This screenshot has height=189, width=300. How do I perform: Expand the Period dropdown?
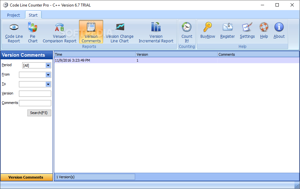coord(48,65)
